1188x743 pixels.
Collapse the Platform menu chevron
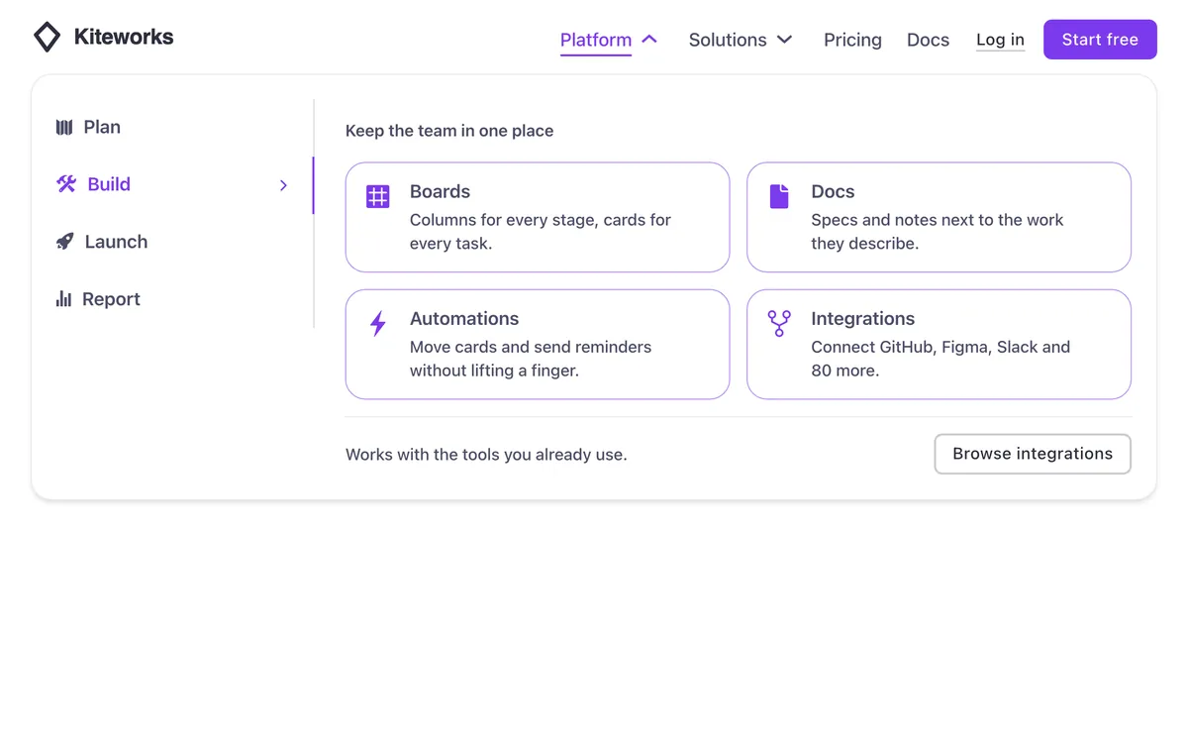coord(649,40)
